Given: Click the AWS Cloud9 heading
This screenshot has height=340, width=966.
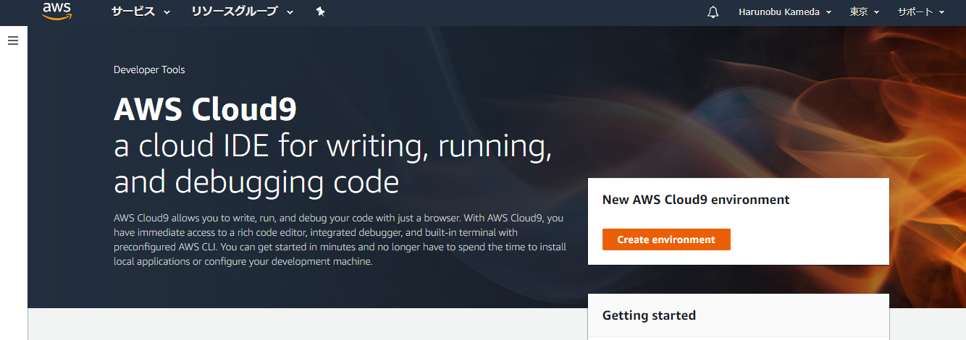Looking at the screenshot, I should pos(205,110).
